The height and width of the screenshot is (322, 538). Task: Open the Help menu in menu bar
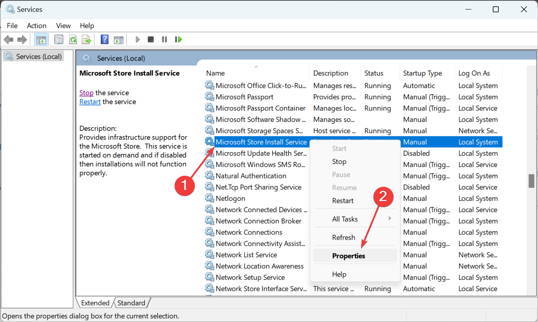pyautogui.click(x=87, y=25)
